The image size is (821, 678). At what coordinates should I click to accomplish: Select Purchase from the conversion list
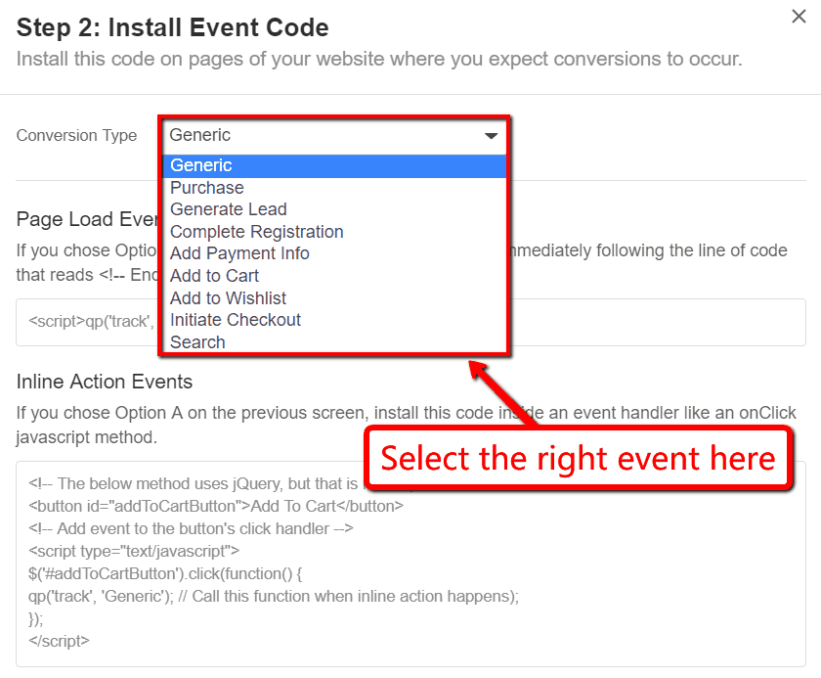206,187
